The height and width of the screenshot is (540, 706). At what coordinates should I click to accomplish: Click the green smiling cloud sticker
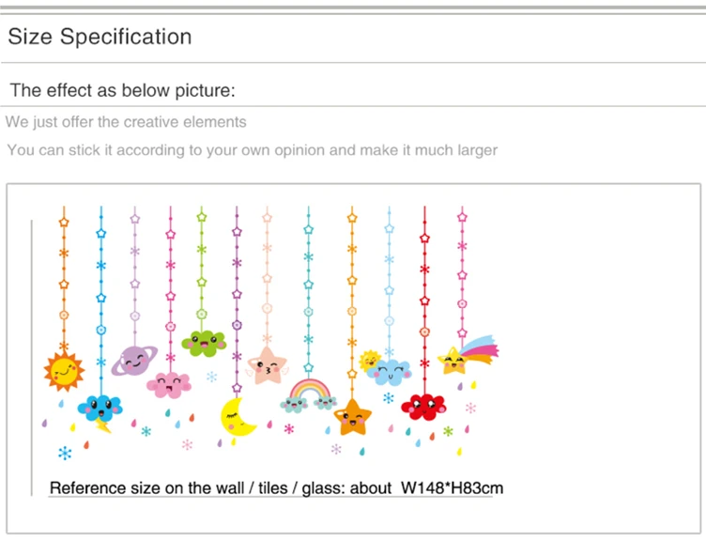tap(204, 344)
